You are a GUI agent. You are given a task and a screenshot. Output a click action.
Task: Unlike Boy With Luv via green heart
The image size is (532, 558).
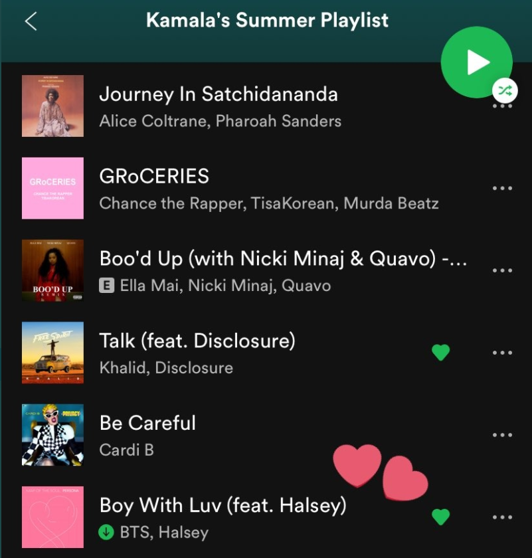pos(440,517)
